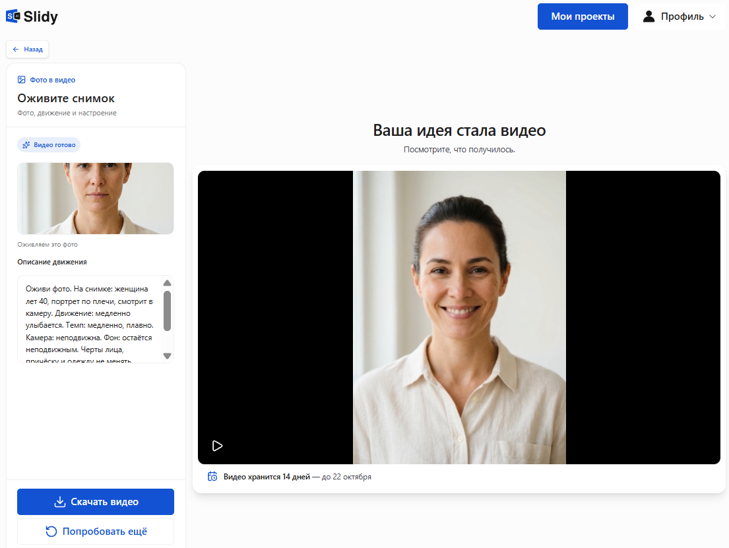Open the source photo thumbnail
Screen dimensions: 729x548
(95, 198)
